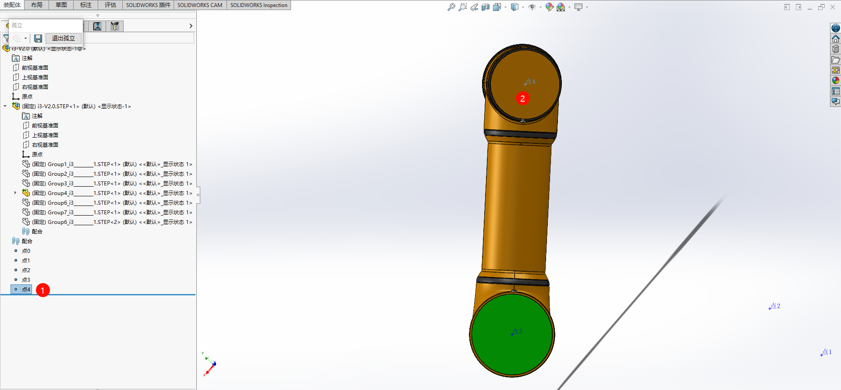
Task: Open the SOLIDWORKS Forum chat icon
Action: coord(836,102)
